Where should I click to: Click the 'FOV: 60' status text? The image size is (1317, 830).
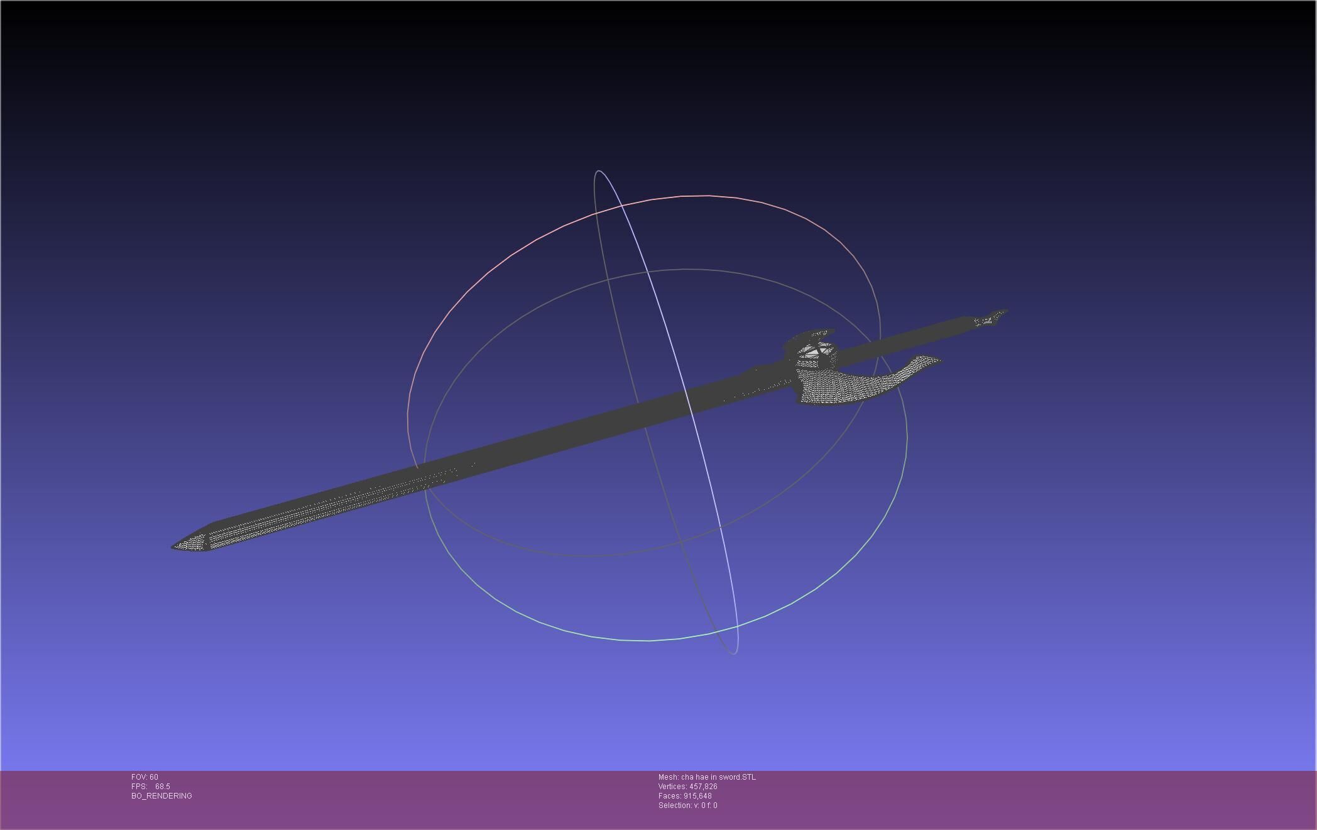[145, 777]
